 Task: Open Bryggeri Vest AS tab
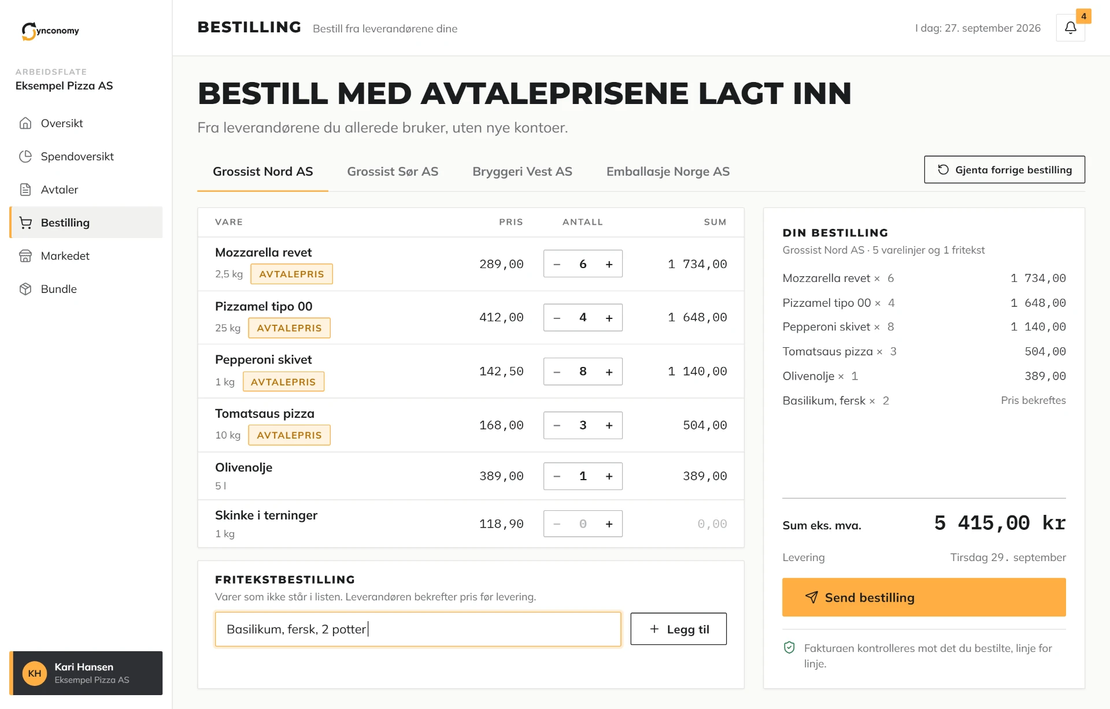(x=522, y=172)
